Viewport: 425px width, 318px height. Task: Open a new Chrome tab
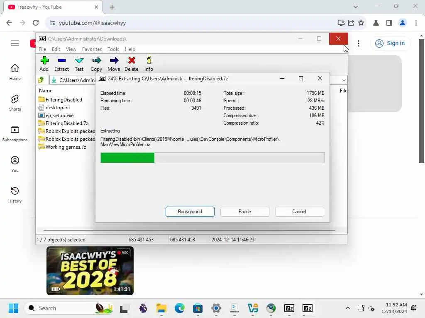pos(112,7)
